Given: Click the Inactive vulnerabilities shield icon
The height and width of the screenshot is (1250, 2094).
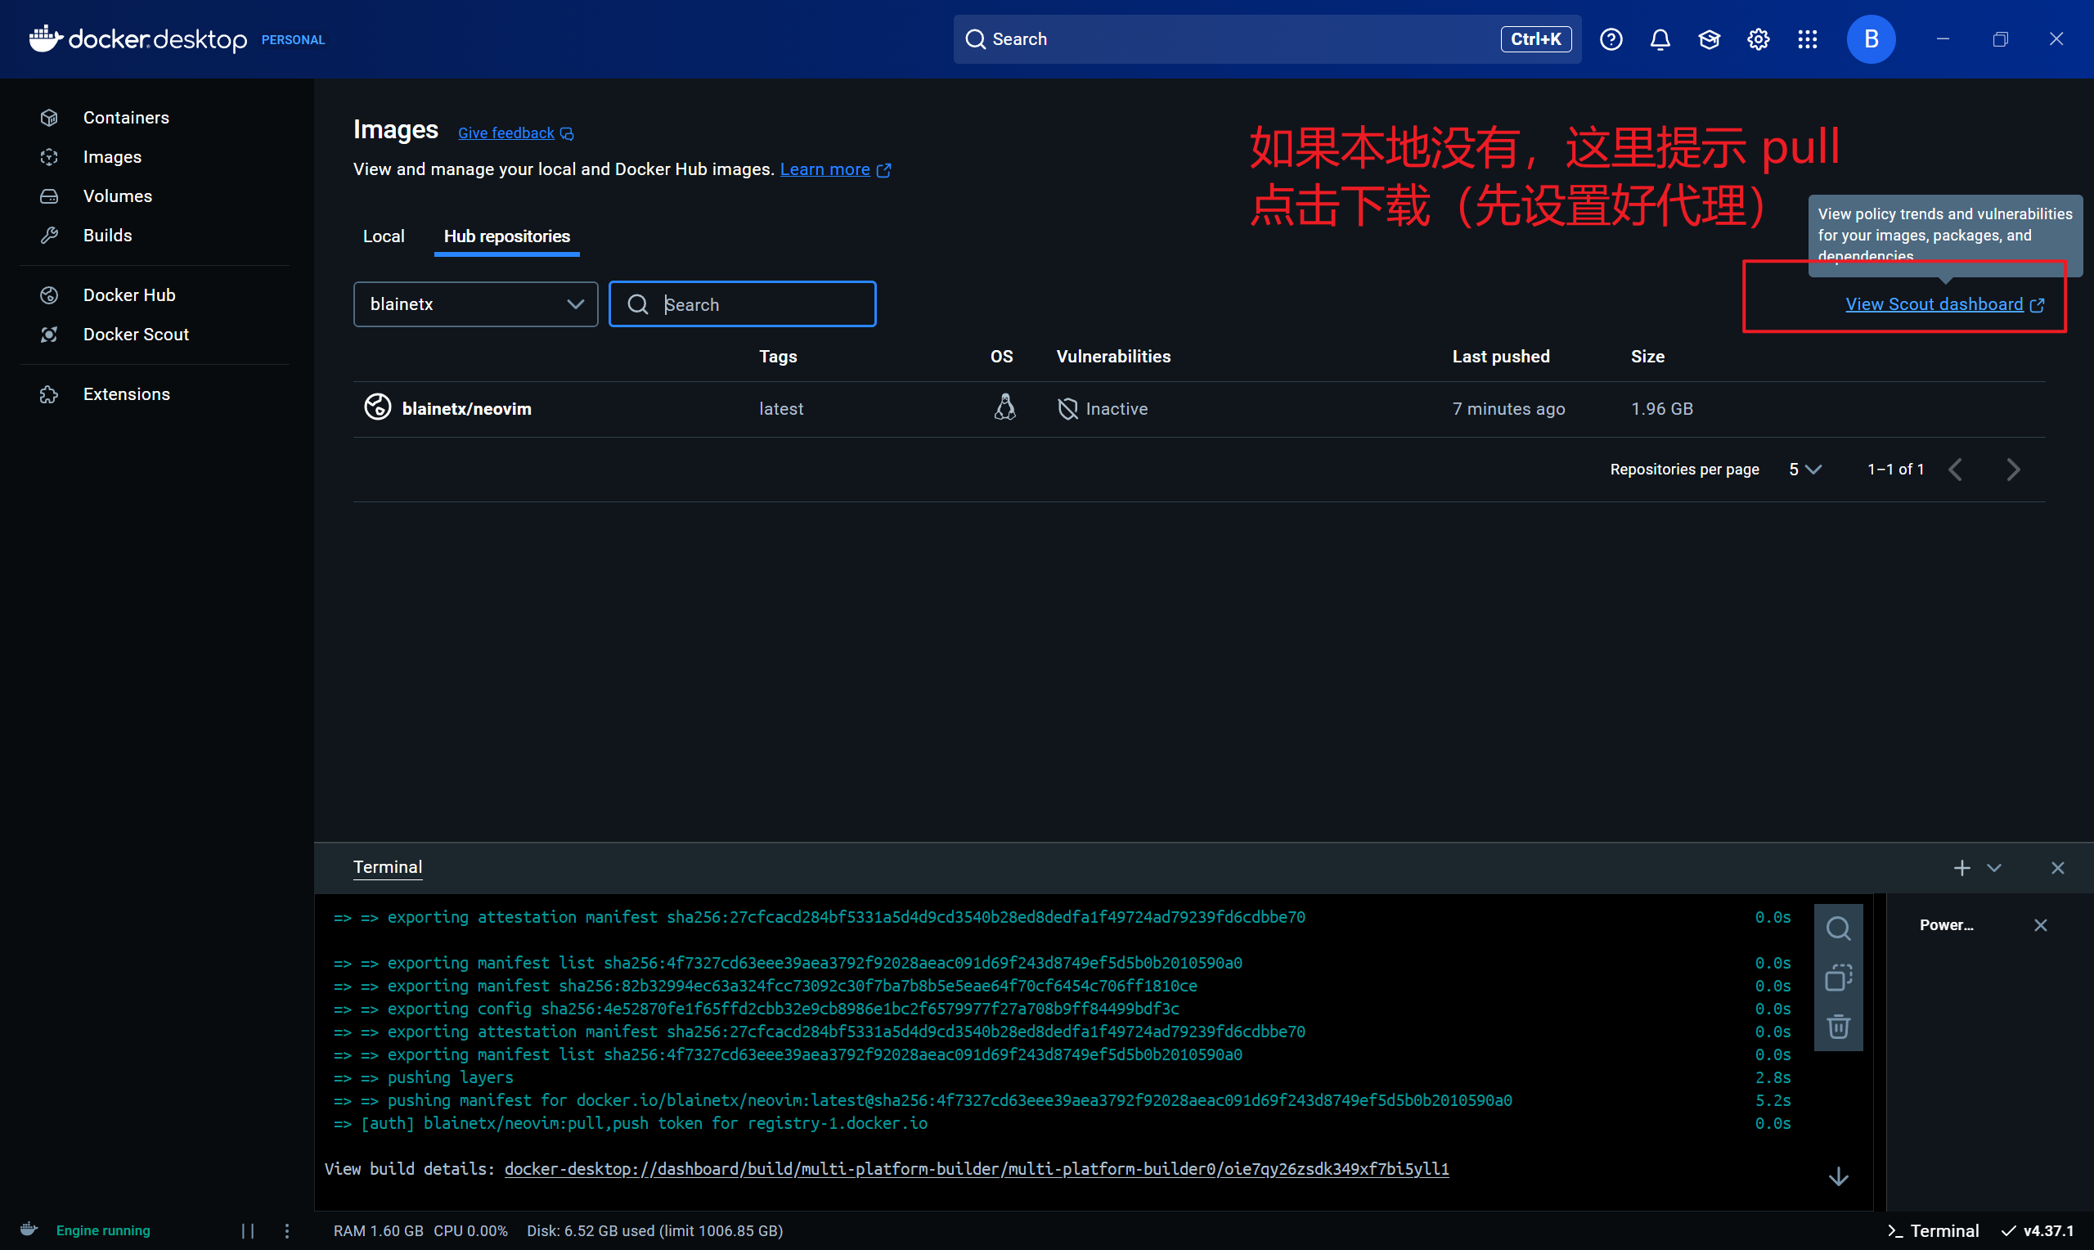Looking at the screenshot, I should [1067, 408].
